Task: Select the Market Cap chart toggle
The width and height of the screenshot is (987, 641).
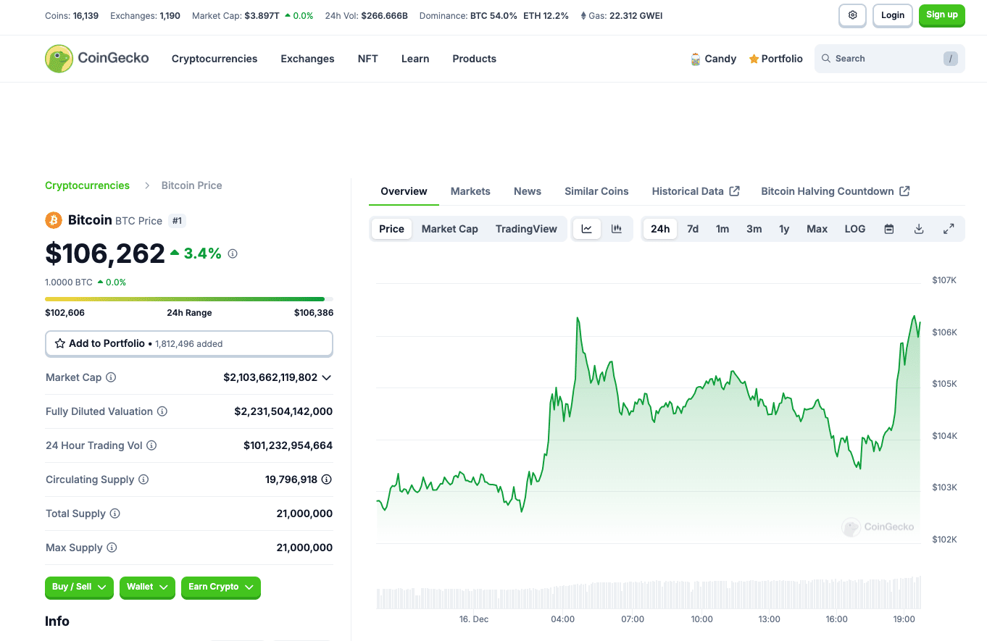Action: pyautogui.click(x=450, y=229)
